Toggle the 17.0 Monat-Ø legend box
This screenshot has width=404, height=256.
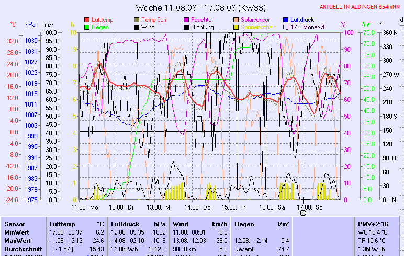click(x=286, y=27)
